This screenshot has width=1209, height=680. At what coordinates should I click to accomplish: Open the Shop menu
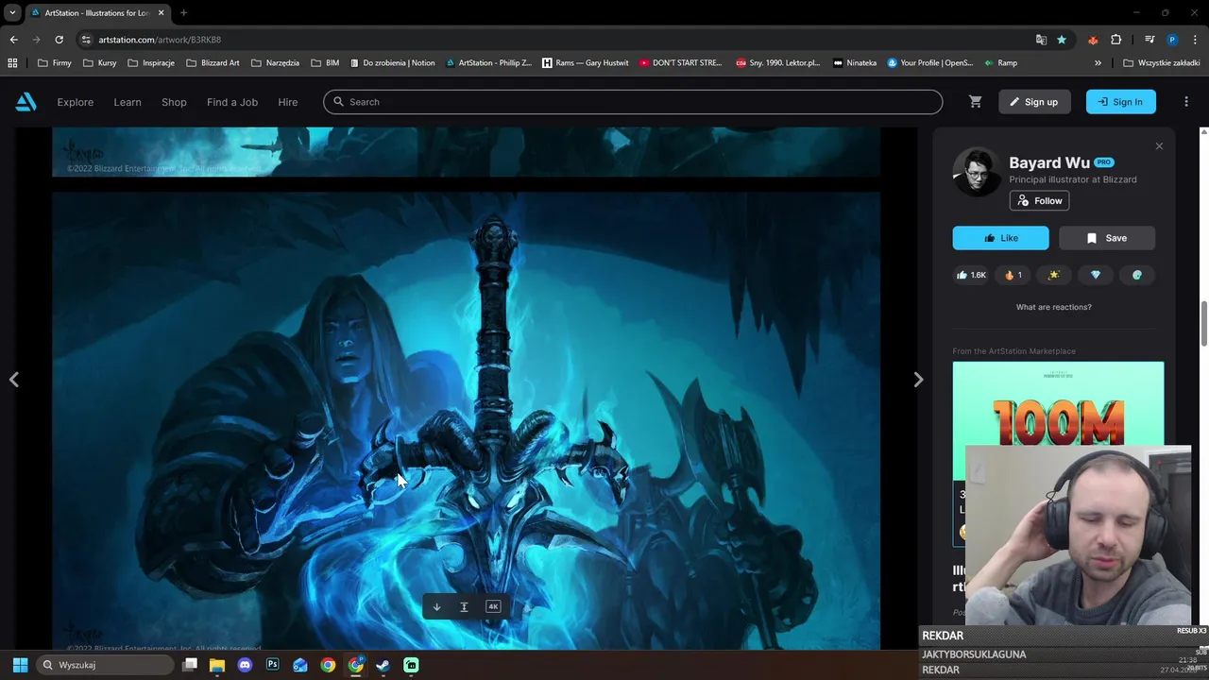click(174, 102)
